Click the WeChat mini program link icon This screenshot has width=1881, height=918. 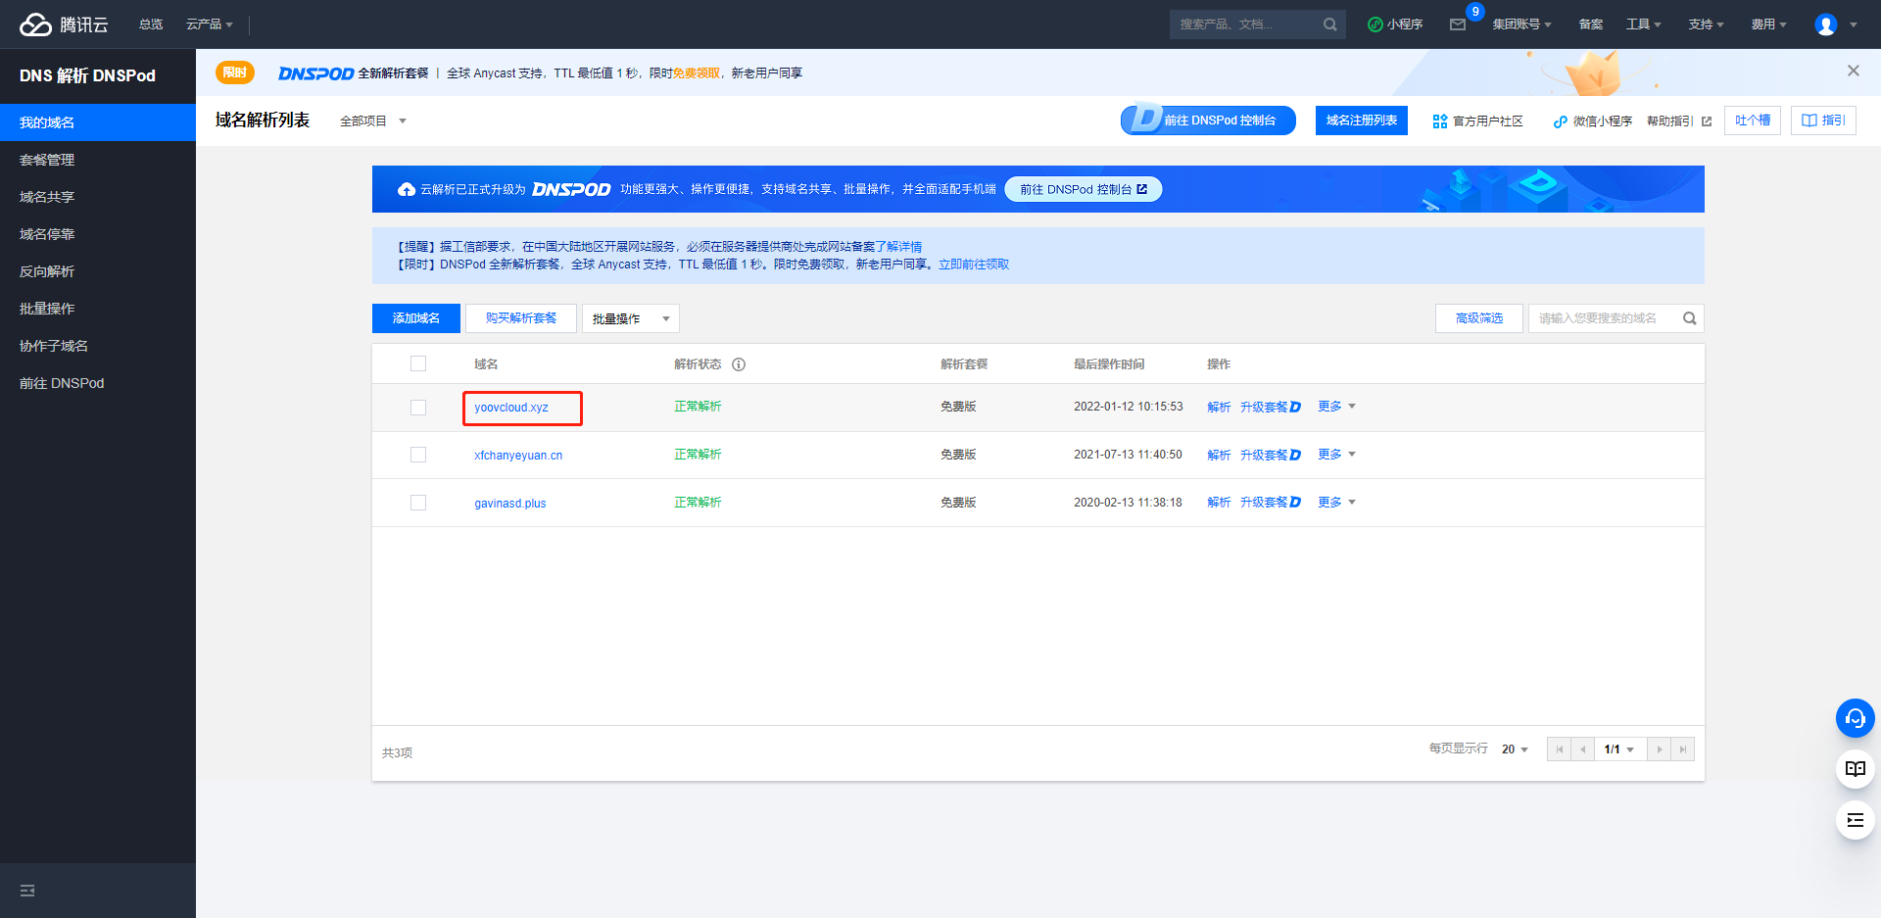click(1561, 121)
